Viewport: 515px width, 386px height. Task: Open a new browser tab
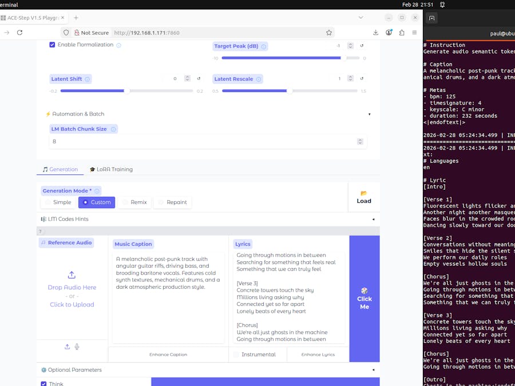click(76, 18)
